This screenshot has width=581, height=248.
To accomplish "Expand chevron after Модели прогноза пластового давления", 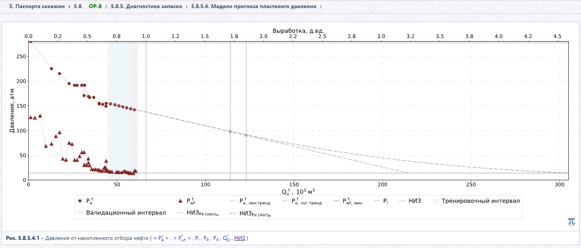I will coord(321,7).
